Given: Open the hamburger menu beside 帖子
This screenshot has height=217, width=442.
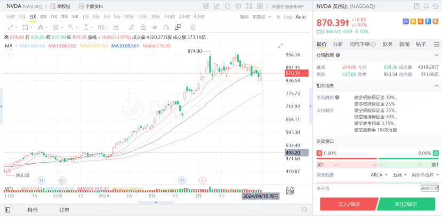Looking at the screenshot, I should point(437,44).
